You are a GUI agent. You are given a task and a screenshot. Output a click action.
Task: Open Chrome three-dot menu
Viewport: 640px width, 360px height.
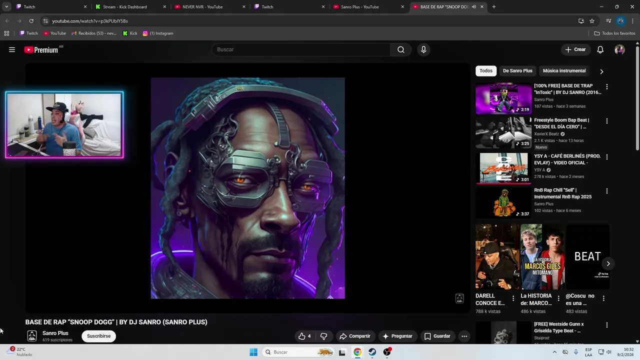tap(633, 21)
